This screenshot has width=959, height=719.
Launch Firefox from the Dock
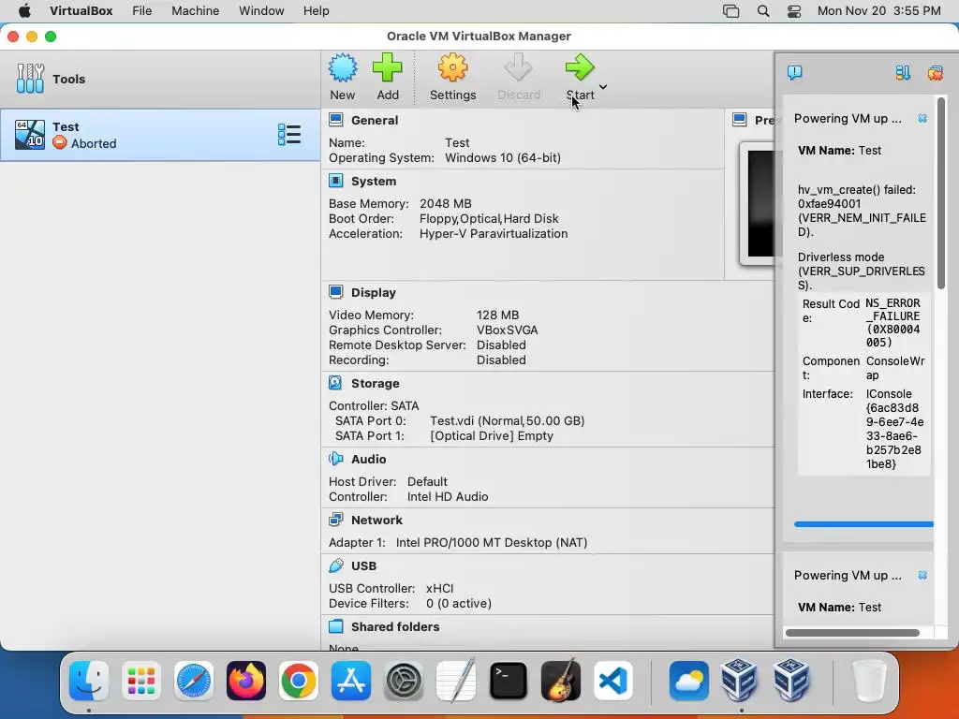click(246, 681)
